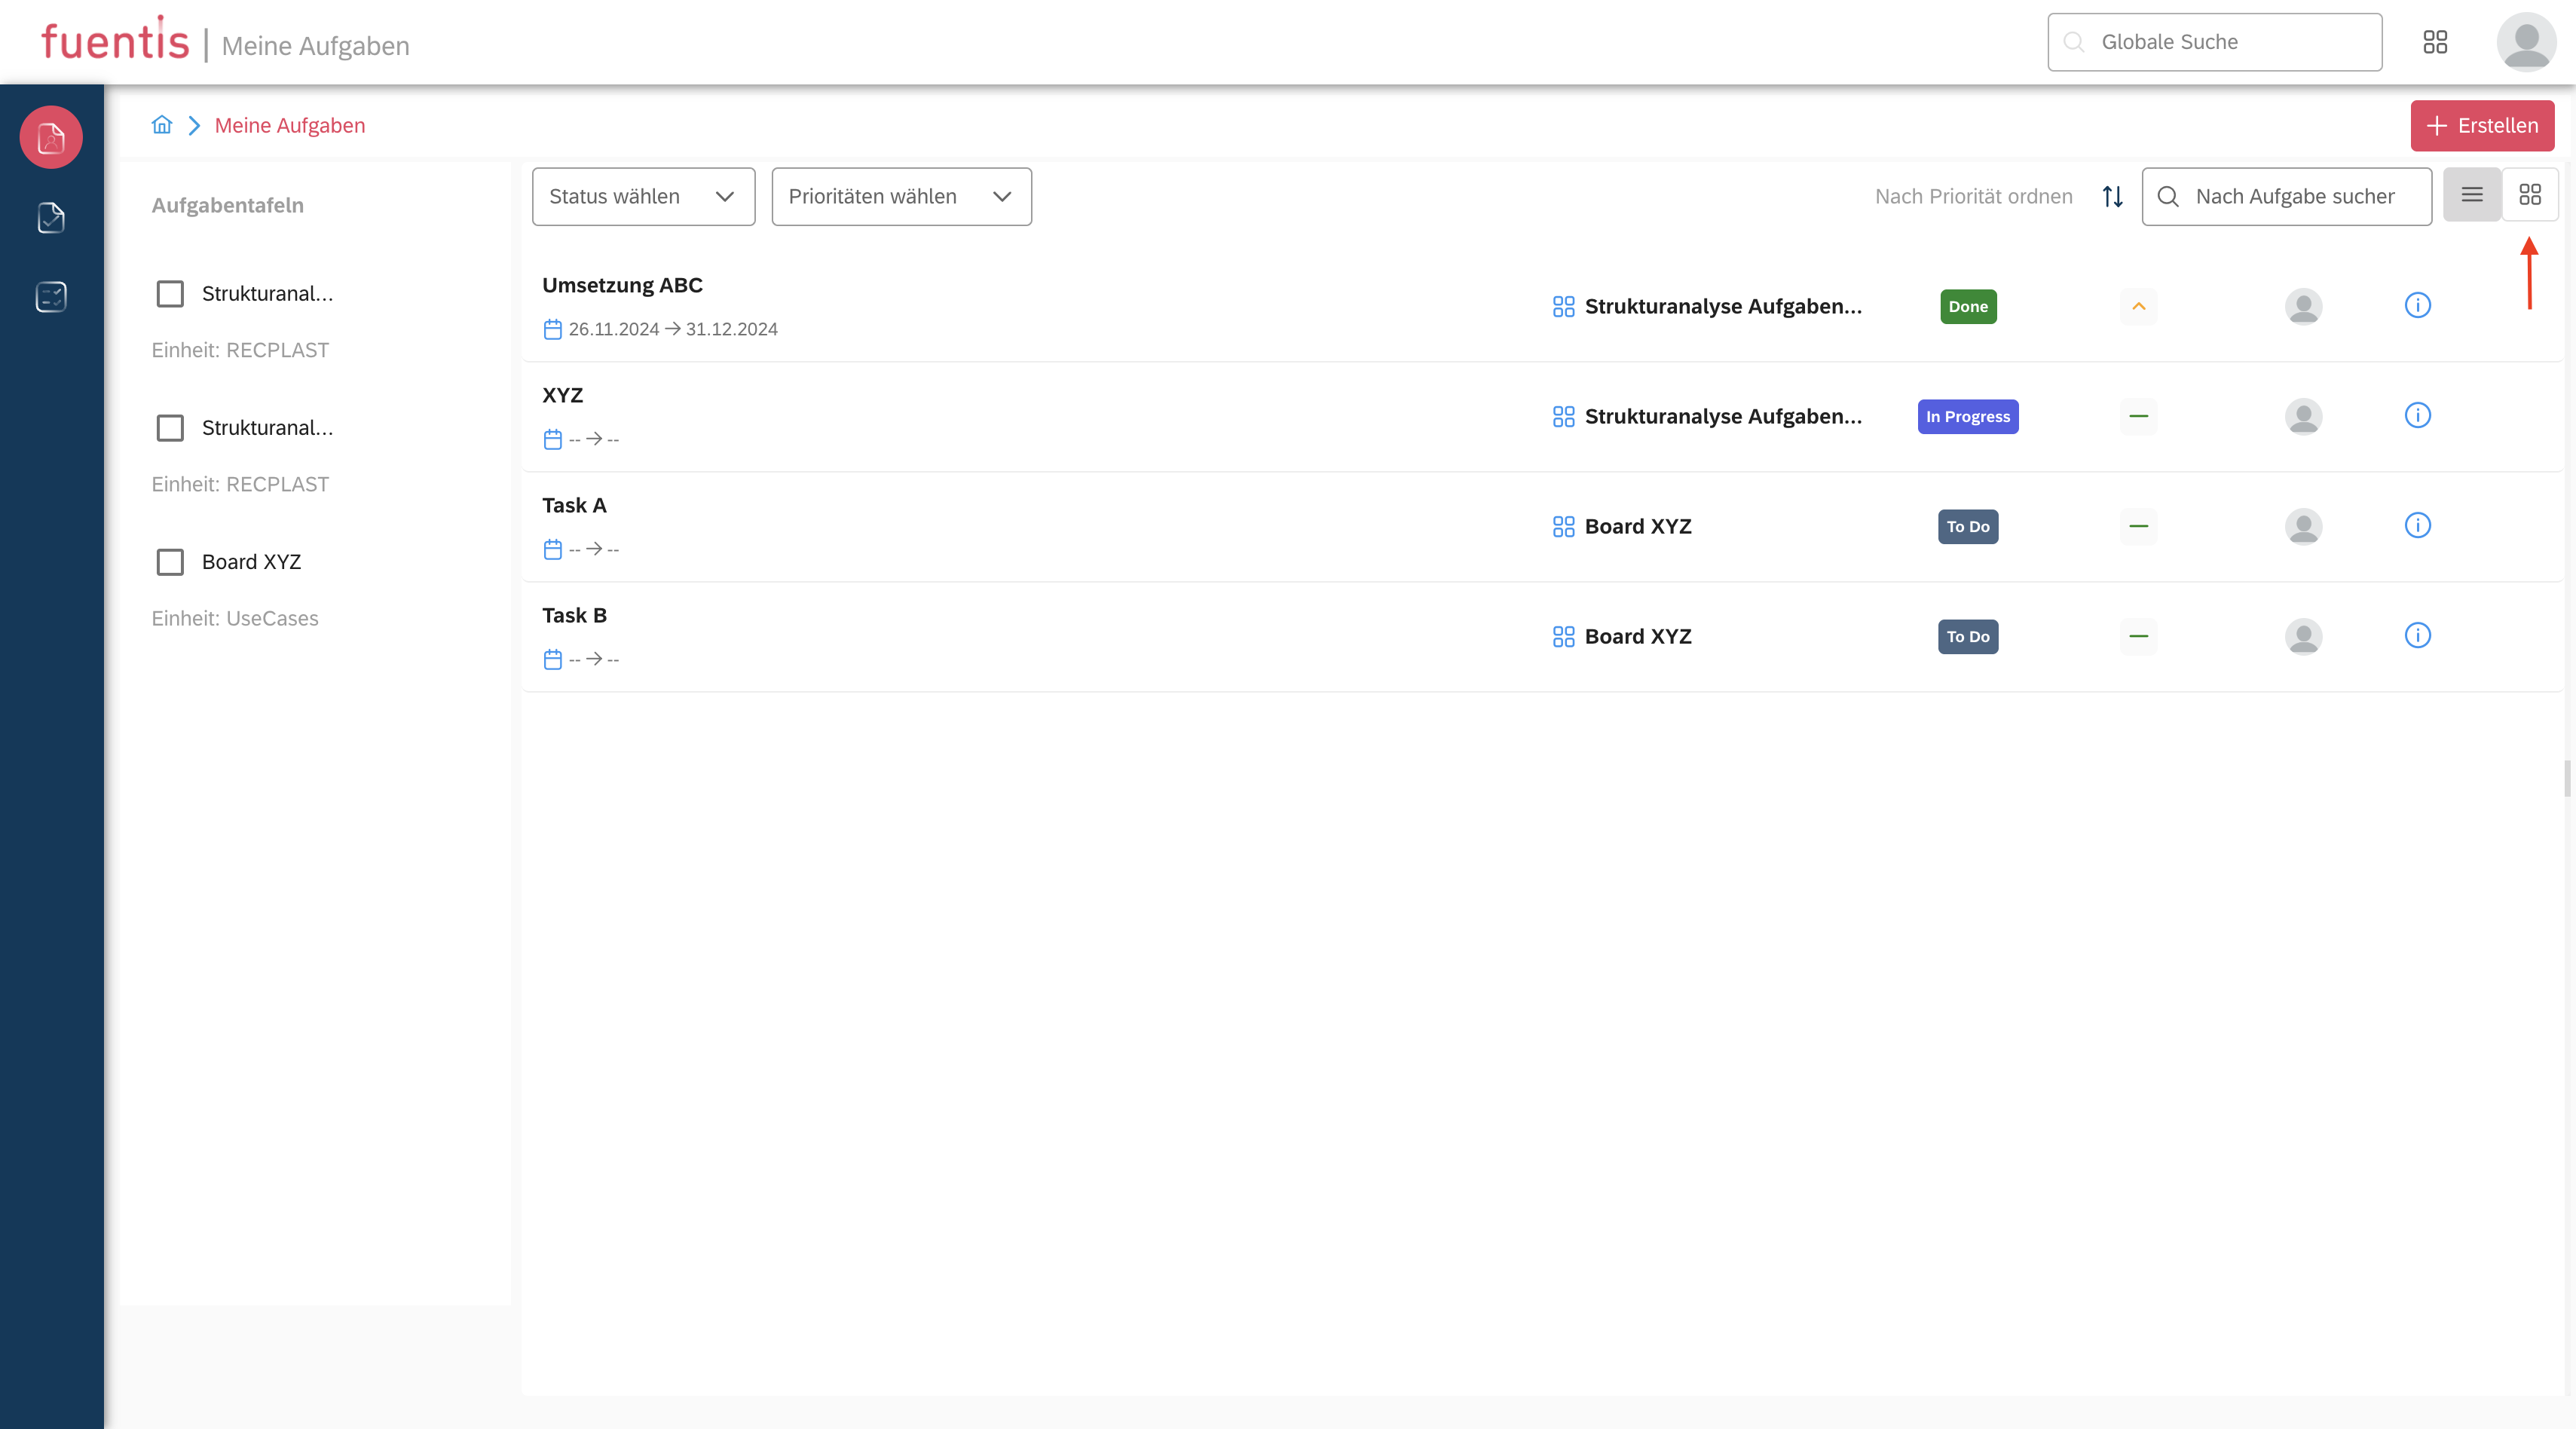Image resolution: width=2576 pixels, height=1429 pixels.
Task: Check the second Strukturanal... checkbox
Action: pos(170,428)
